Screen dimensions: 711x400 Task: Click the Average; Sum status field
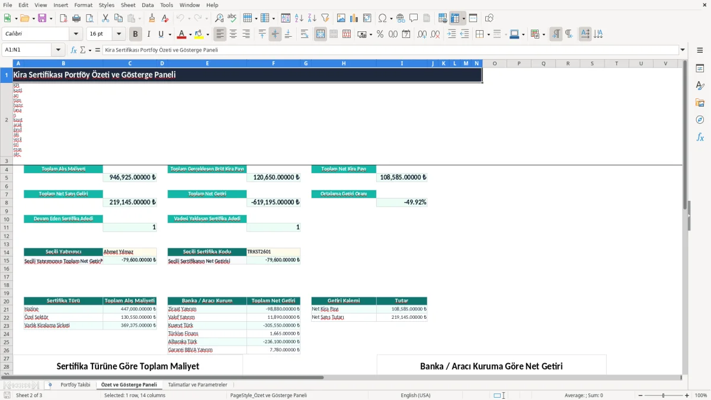(584, 395)
